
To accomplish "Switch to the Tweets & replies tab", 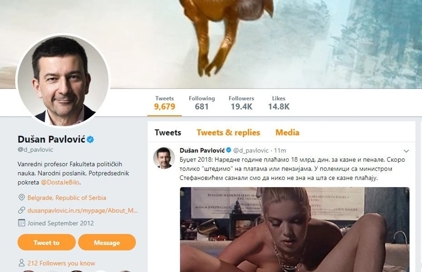I will (x=228, y=132).
